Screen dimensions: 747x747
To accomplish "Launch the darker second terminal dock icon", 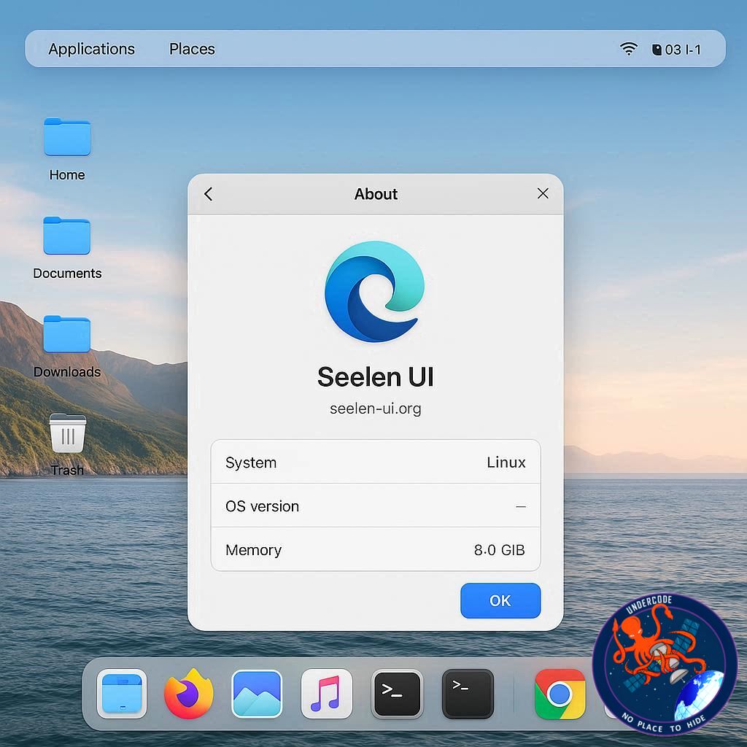I will (x=468, y=694).
